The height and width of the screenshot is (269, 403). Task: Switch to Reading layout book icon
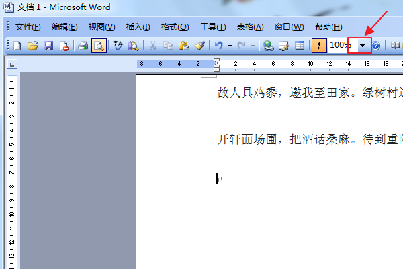(x=396, y=46)
